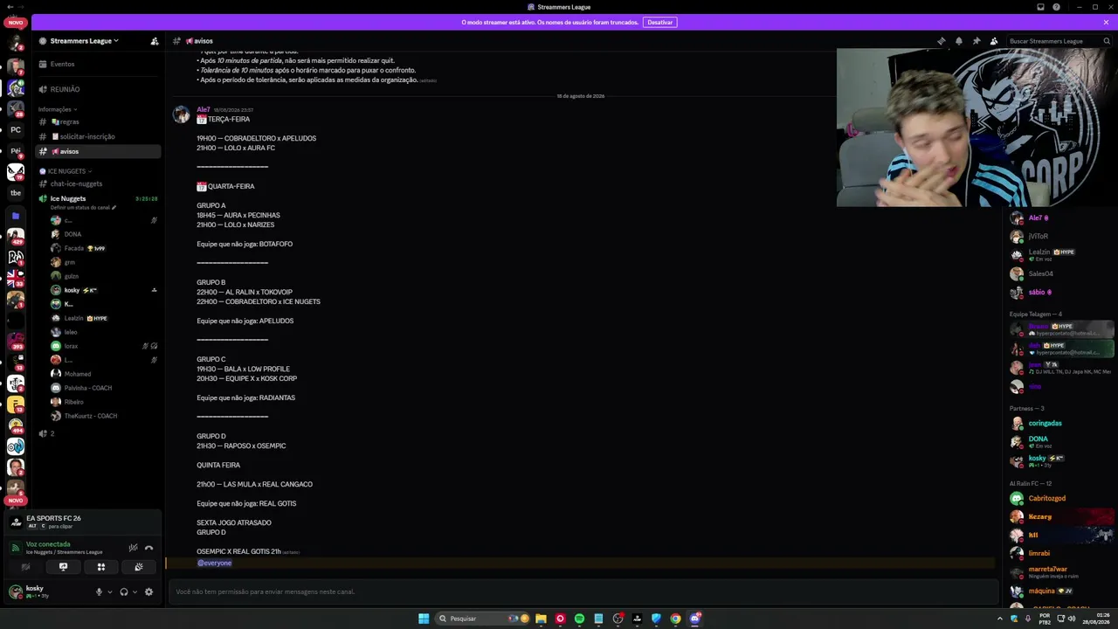The height and width of the screenshot is (629, 1118).
Task: Show hidden system tray icons
Action: click(x=1000, y=619)
